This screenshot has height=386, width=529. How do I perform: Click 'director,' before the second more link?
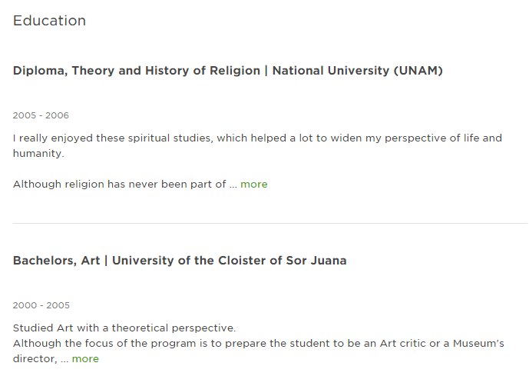click(35, 358)
